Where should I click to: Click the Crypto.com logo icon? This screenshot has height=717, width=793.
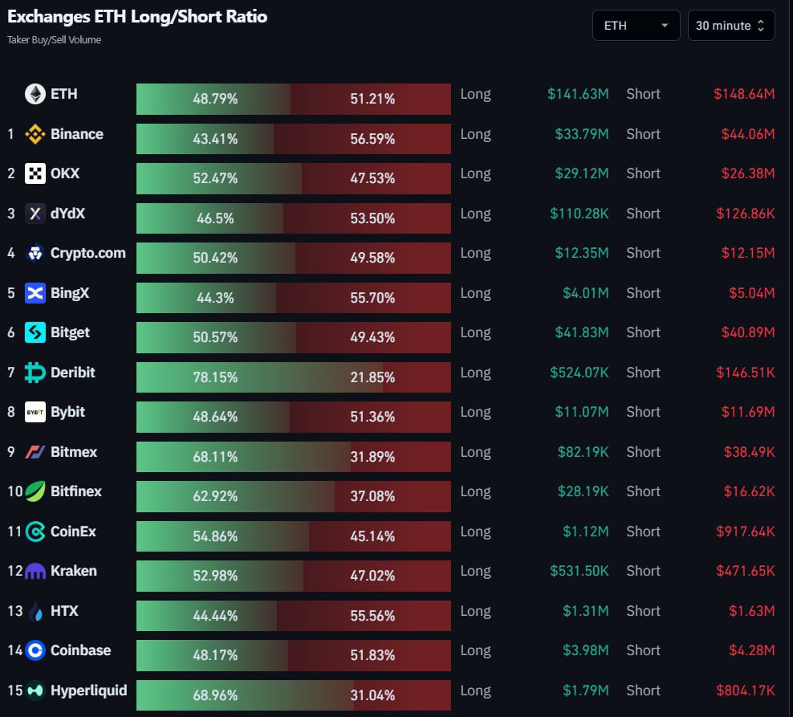(35, 253)
